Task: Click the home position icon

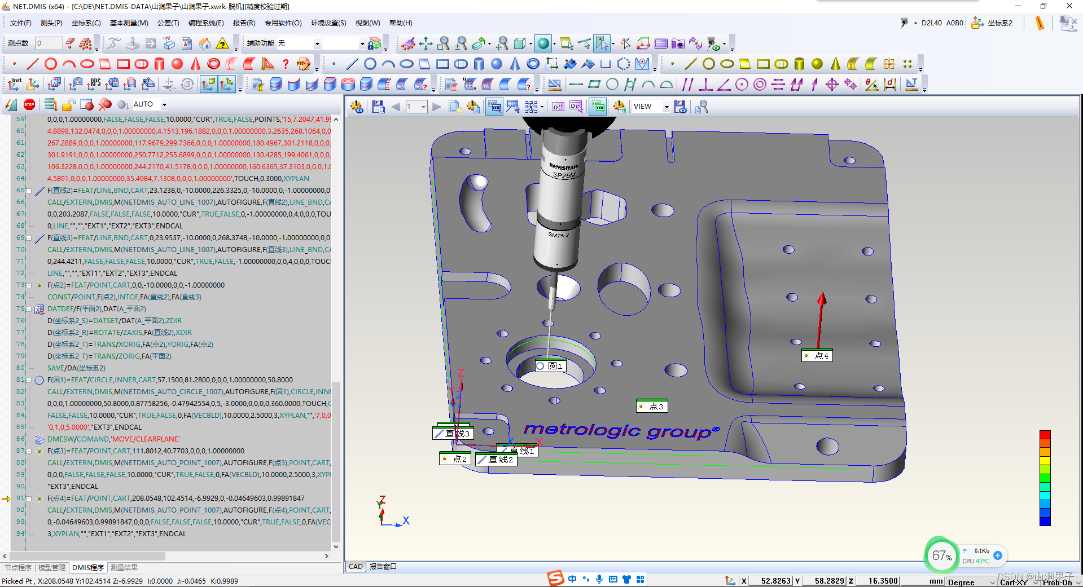Action: click(x=205, y=43)
